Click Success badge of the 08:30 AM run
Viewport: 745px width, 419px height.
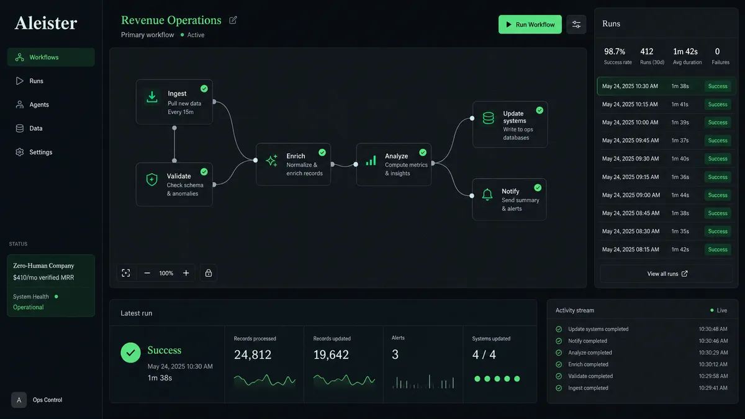718,231
